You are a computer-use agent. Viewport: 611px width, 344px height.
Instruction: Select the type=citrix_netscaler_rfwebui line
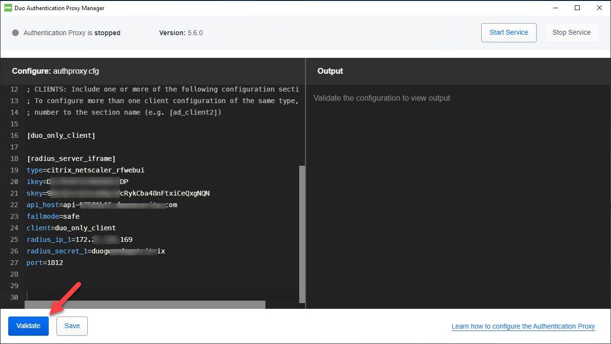tap(85, 170)
